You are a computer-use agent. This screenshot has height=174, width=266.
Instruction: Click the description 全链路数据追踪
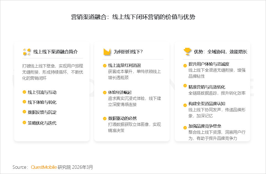pyautogui.click(x=217, y=93)
